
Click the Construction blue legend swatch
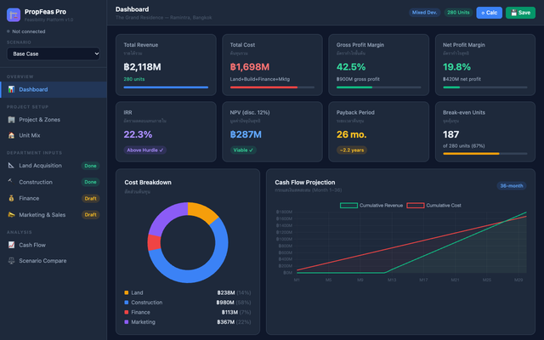tap(127, 303)
